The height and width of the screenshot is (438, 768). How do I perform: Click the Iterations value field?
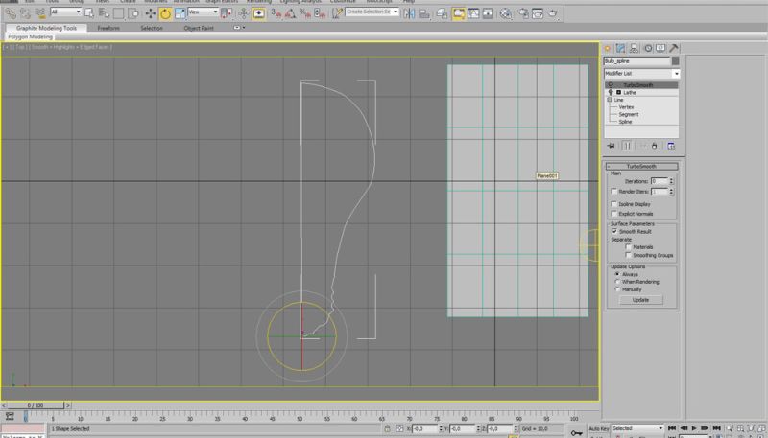pos(659,181)
